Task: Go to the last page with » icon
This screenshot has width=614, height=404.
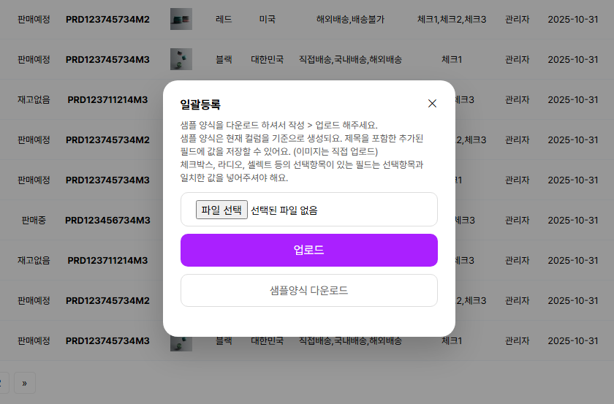Action: coord(24,383)
